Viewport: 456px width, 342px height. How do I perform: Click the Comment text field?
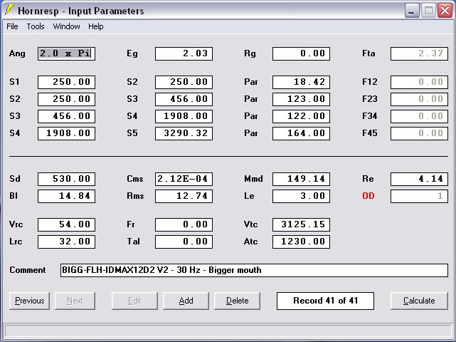(254, 270)
